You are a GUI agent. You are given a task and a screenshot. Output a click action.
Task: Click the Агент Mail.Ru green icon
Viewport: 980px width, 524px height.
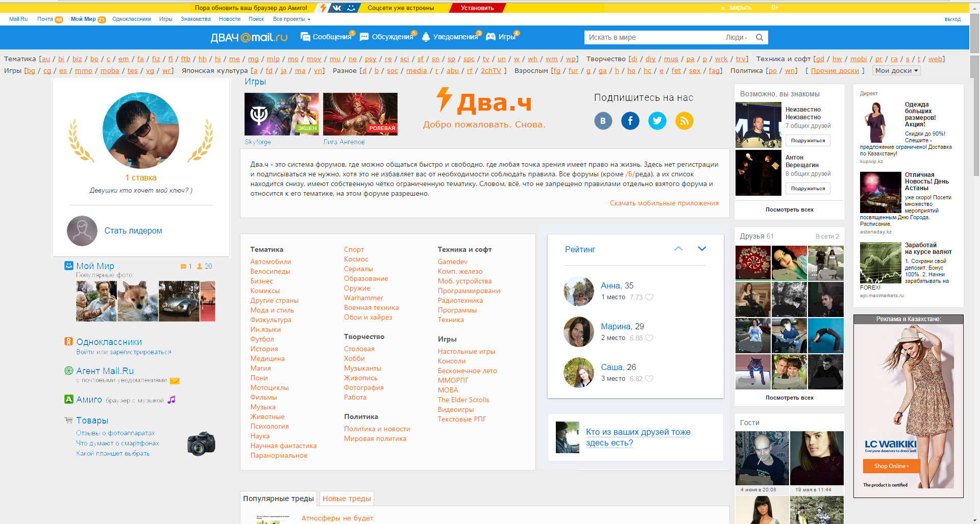point(69,371)
